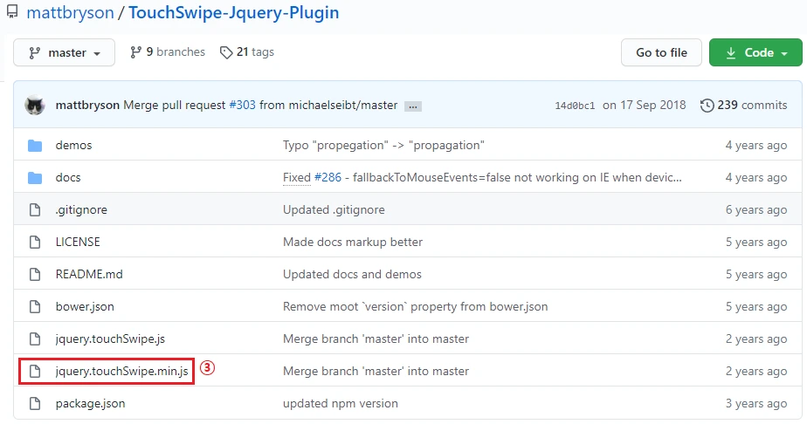
Task: Open the demos folder
Action: point(73,146)
